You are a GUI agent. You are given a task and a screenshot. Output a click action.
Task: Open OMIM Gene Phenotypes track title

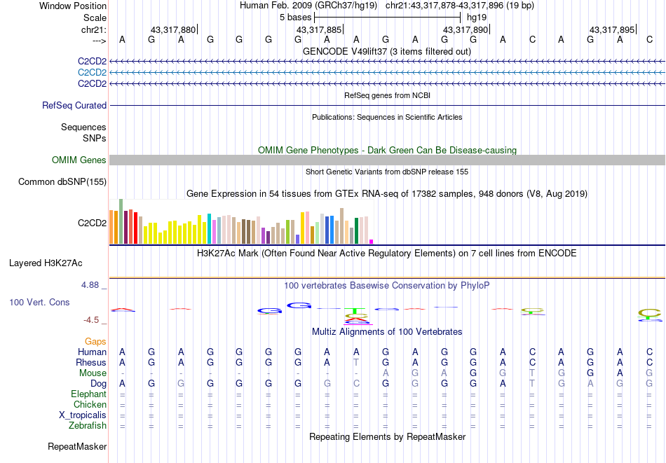pyautogui.click(x=387, y=150)
